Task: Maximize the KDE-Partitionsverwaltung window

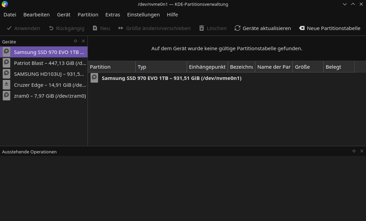Action: [353, 4]
